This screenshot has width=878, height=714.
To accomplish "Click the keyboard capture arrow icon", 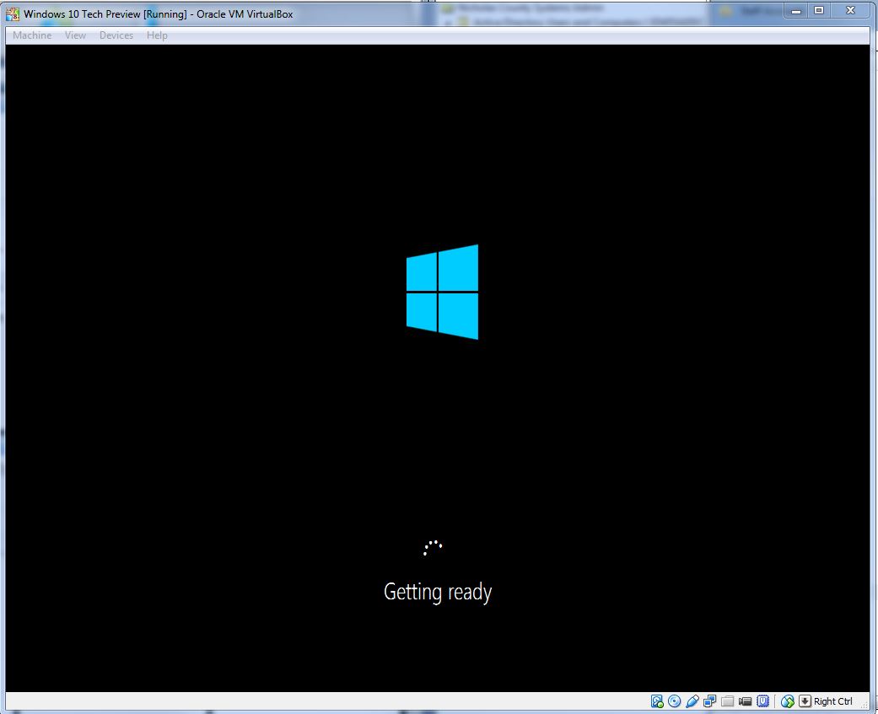I will [x=805, y=701].
